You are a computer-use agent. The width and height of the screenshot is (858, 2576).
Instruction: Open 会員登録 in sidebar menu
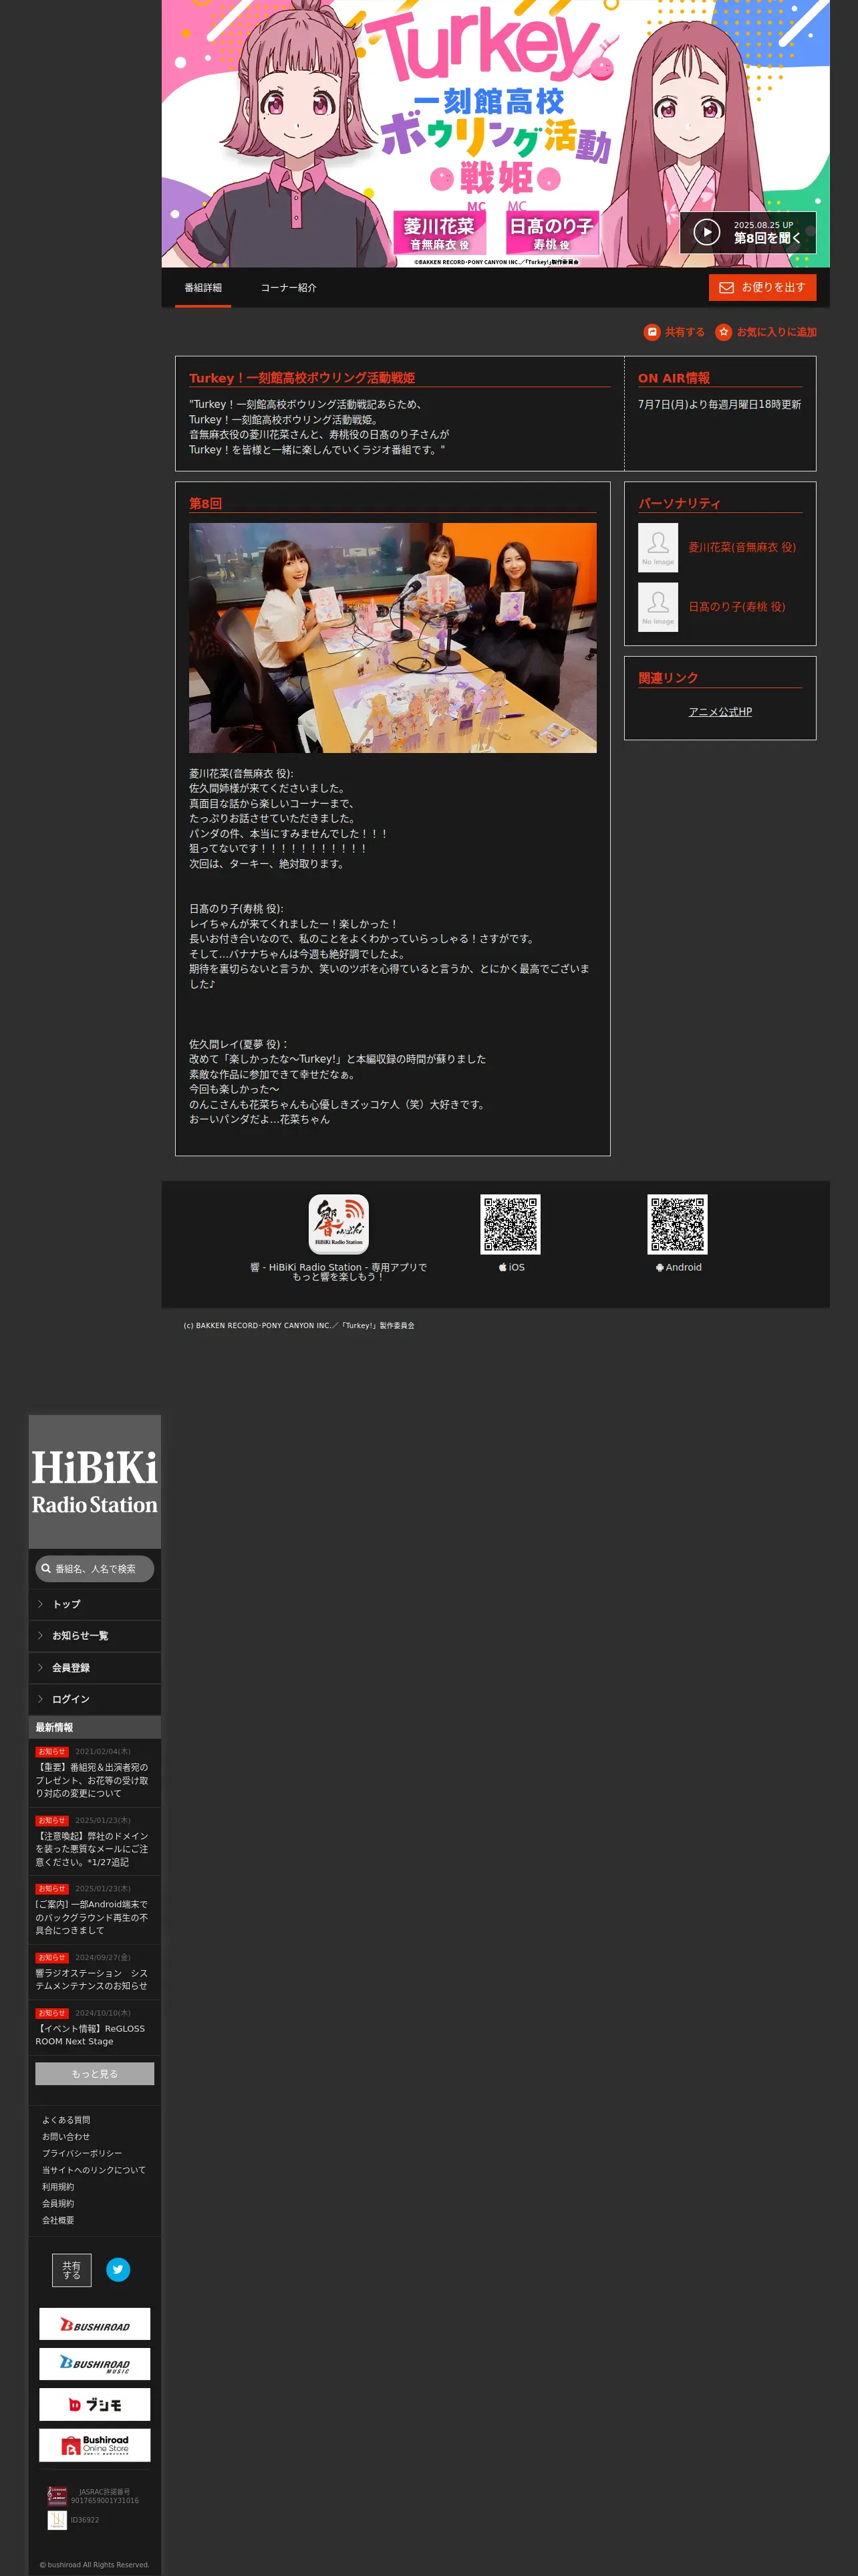coord(95,1668)
